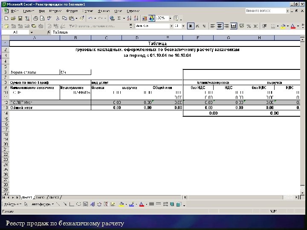This screenshot has height=230, width=307.
Task: Apply Percent style format
Action: click(x=249, y=26)
